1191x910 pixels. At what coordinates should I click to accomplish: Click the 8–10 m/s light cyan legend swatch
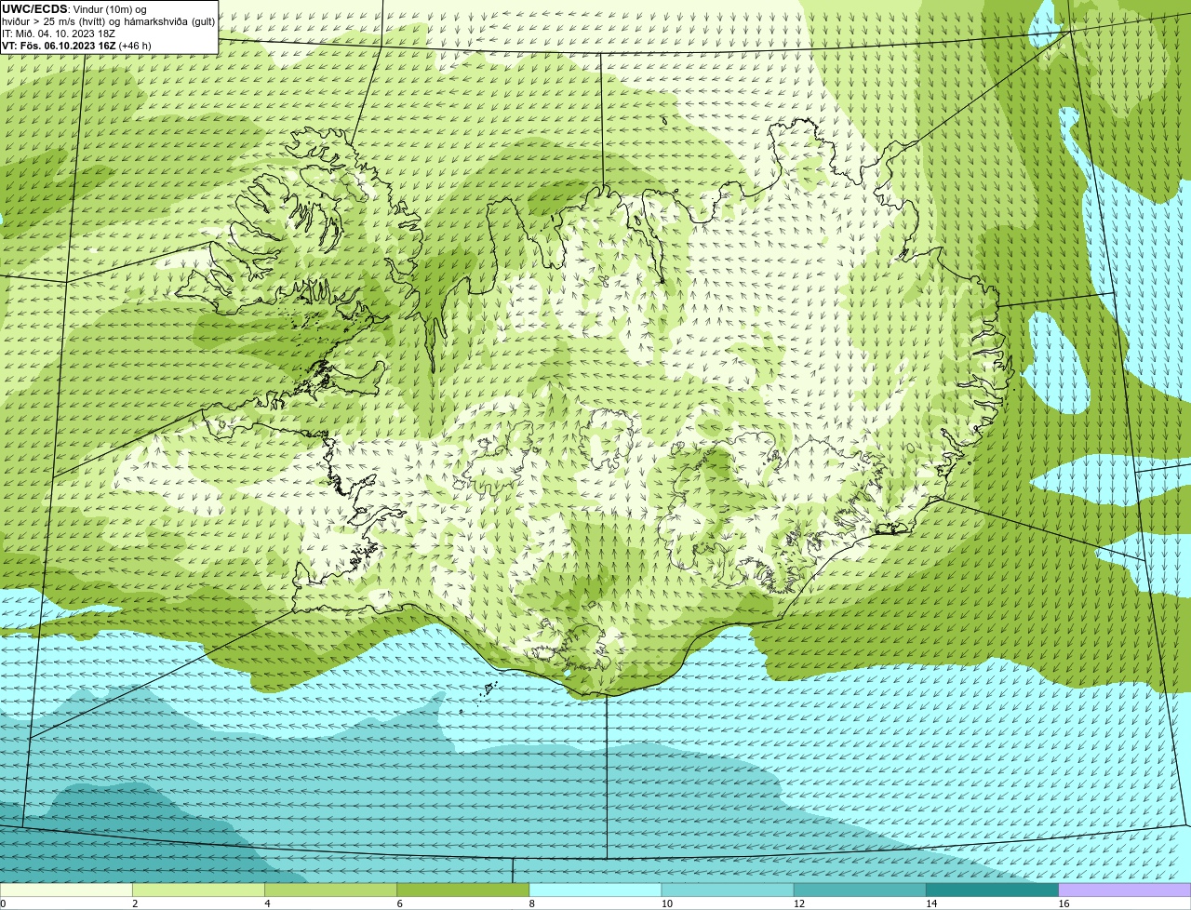click(595, 890)
